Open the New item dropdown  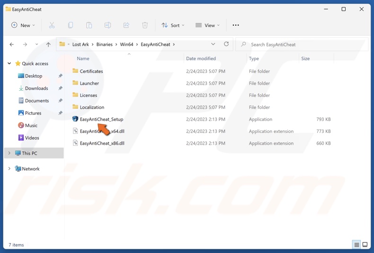tap(23, 25)
